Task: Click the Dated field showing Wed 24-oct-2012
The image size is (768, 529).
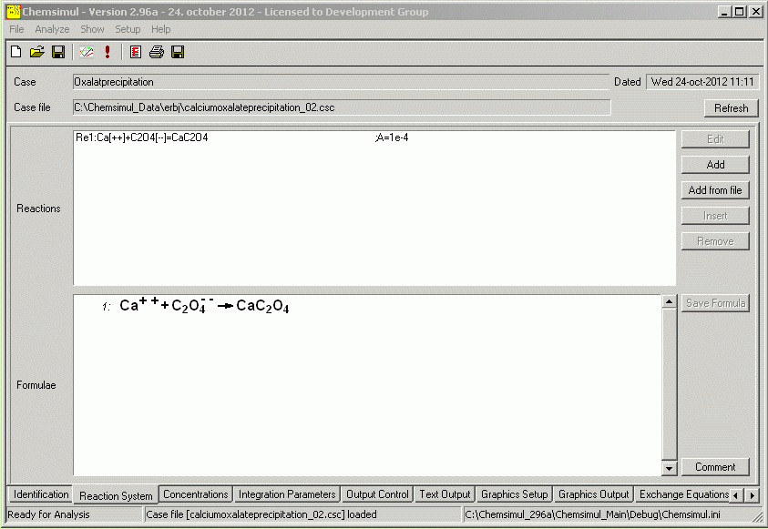Action: (702, 82)
